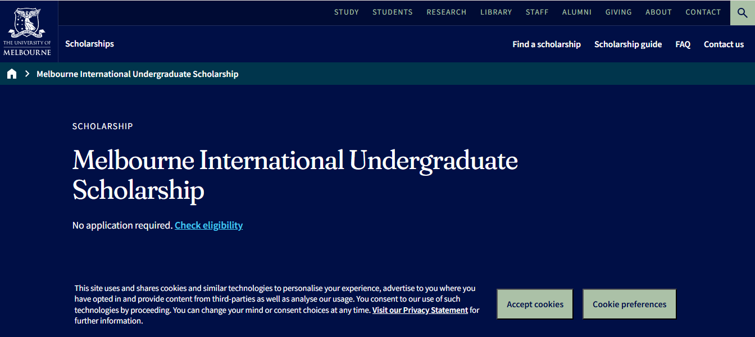The image size is (755, 337).
Task: Open the Scholarship guide
Action: click(628, 44)
